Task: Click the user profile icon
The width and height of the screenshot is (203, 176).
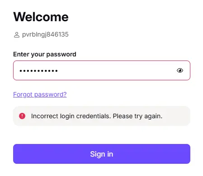Action: point(17,35)
